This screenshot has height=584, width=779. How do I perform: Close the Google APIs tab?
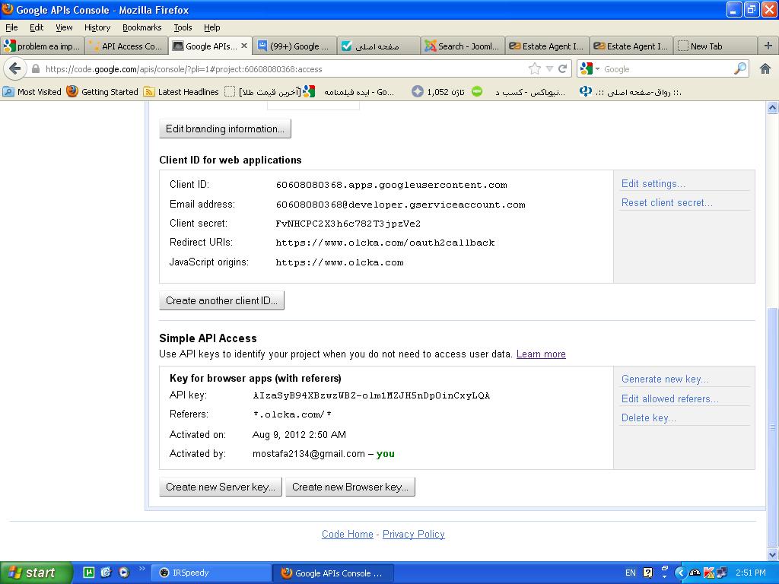point(244,46)
